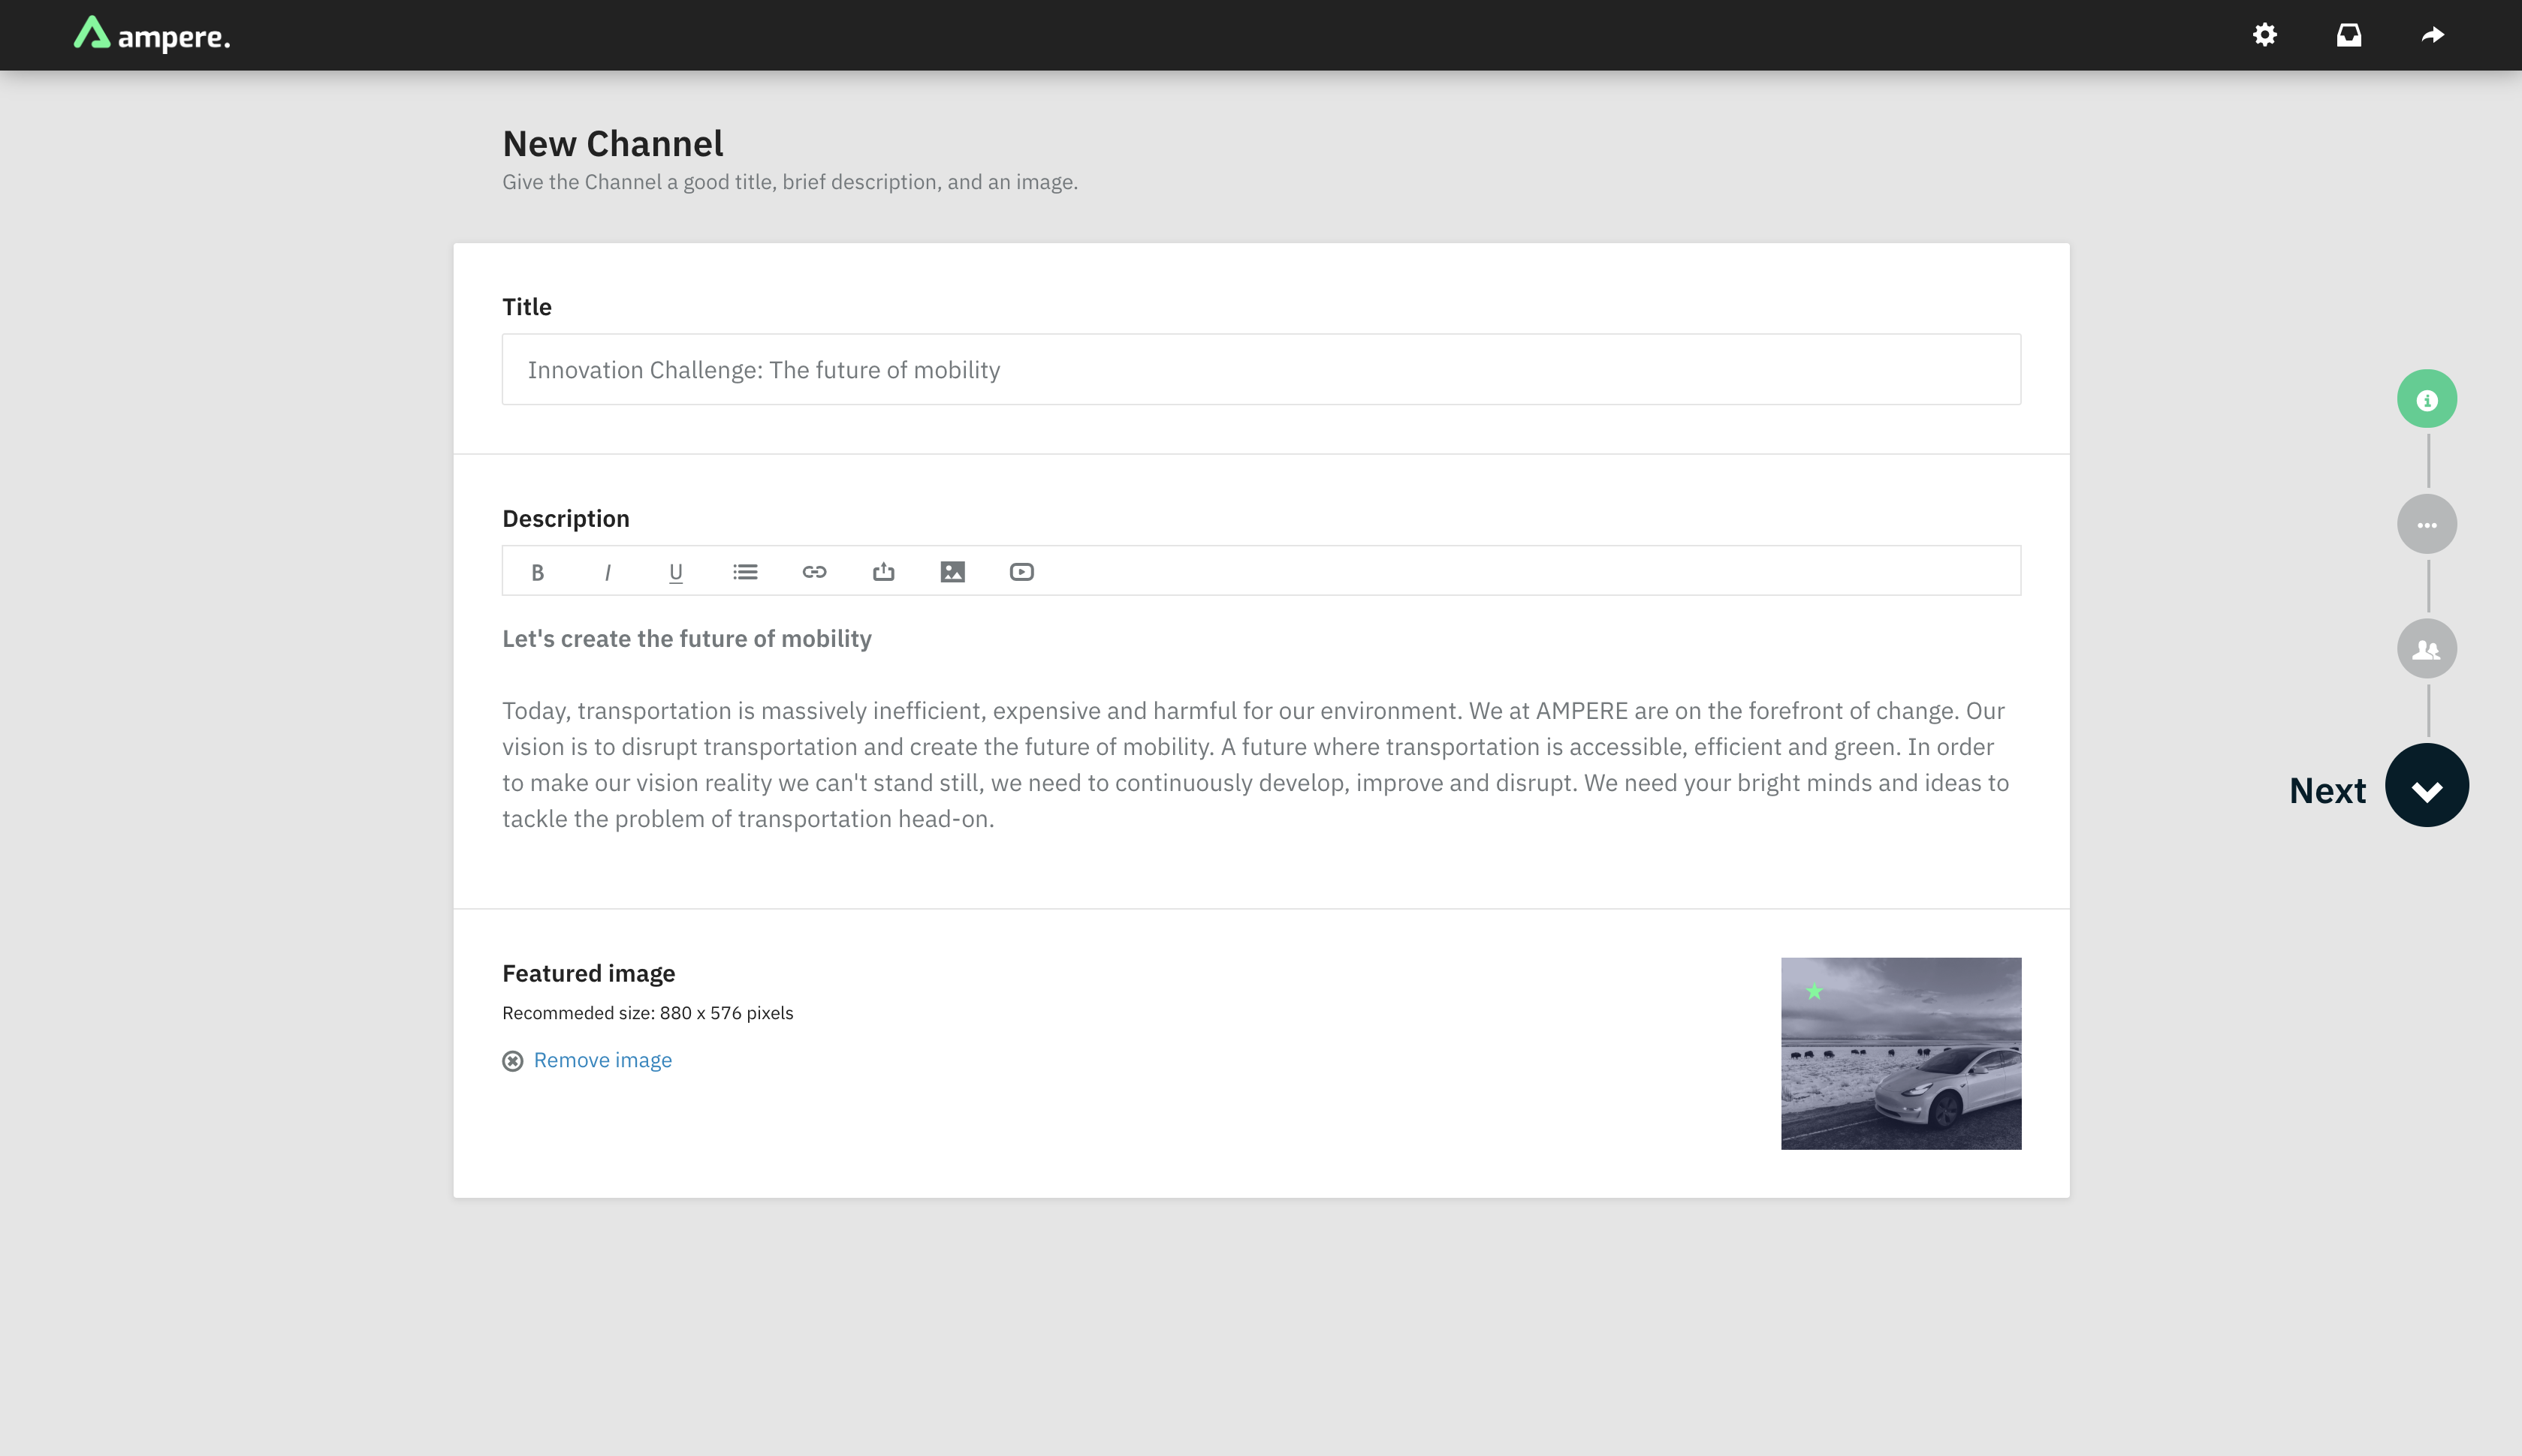The image size is (2522, 1456).
Task: Click the dark Next chevron button
Action: pos(2427,785)
